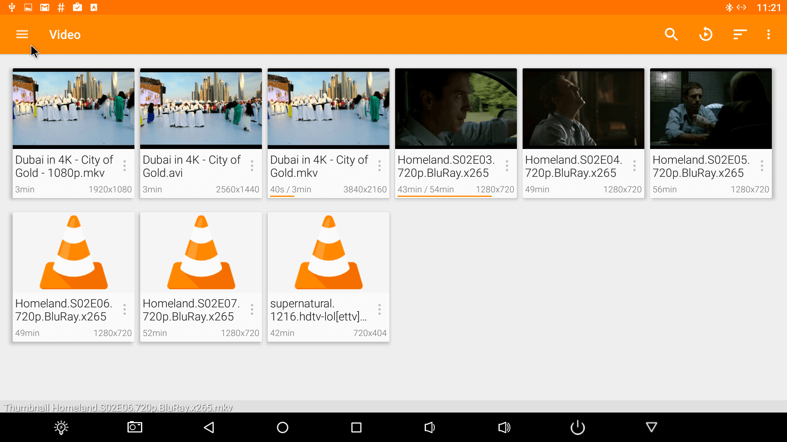Click the letter A keyboard notification icon

click(94, 7)
